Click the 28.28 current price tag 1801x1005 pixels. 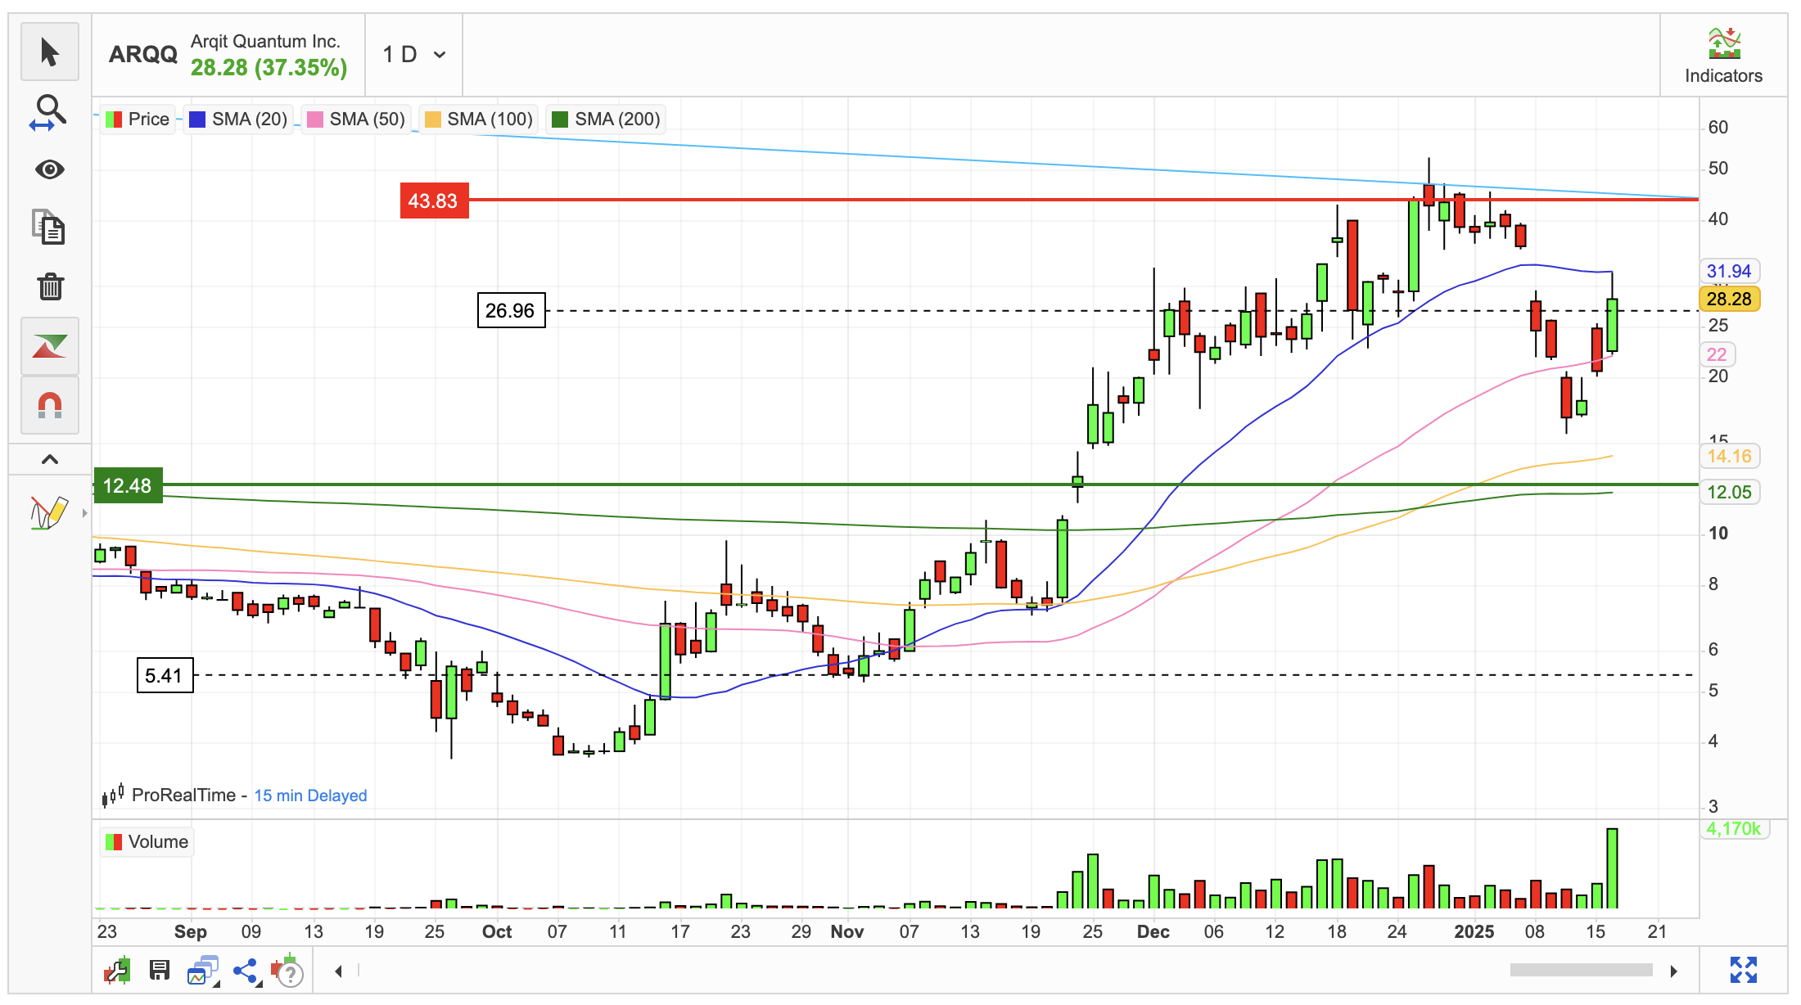(x=1730, y=299)
